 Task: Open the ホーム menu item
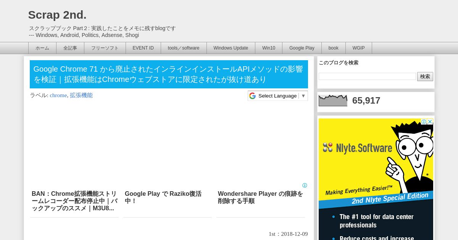point(42,48)
